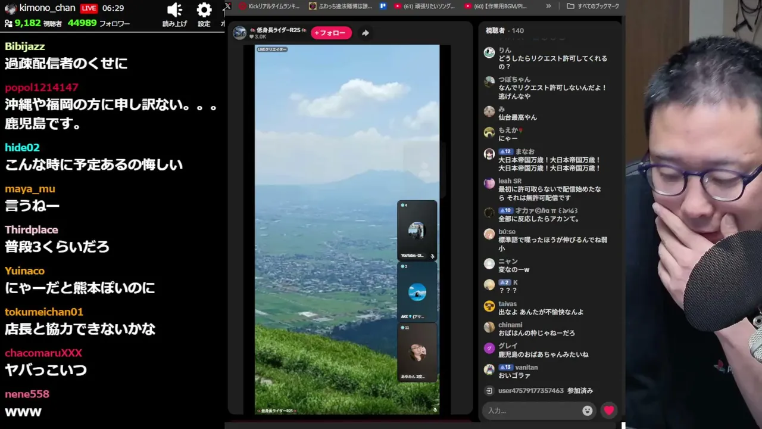
Task: Open the emoji picker in comment box
Action: point(588,411)
